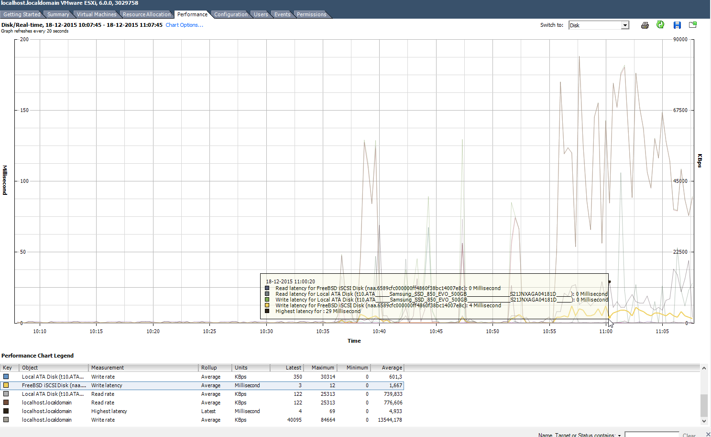Viewport: 711px width, 437px height.
Task: Sort the legend by Rollup column header
Action: click(215, 368)
